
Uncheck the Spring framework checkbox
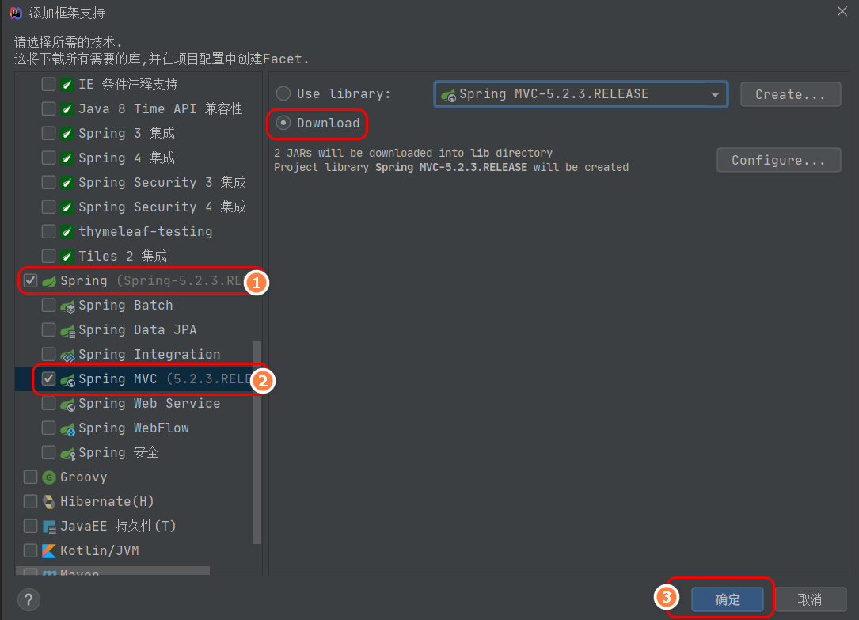[x=30, y=281]
